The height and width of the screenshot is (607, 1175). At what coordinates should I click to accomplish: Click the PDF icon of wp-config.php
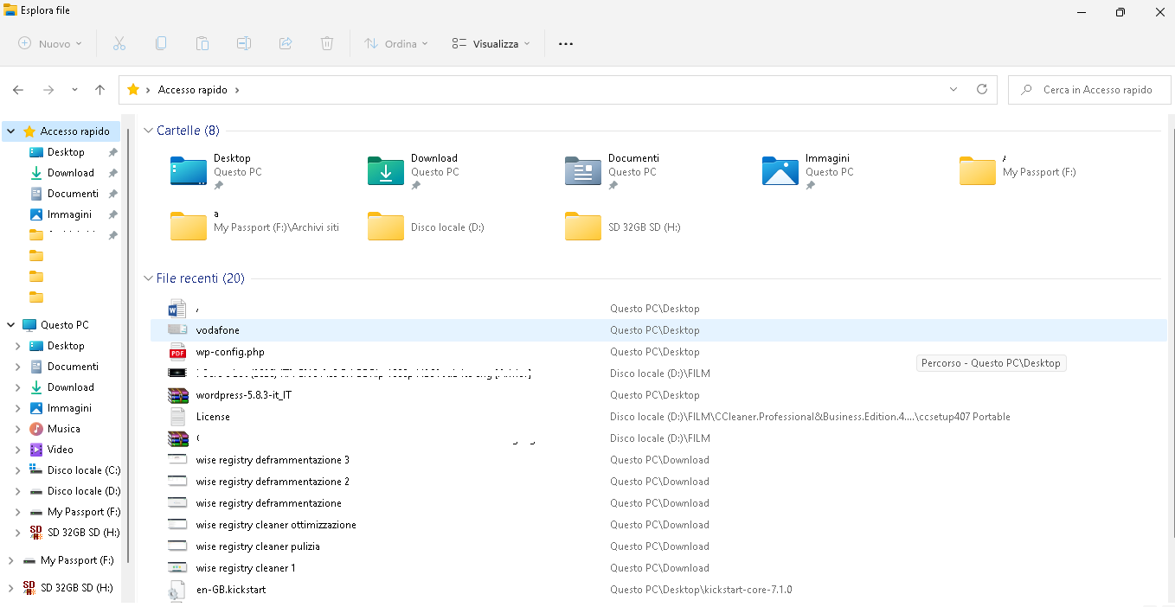pos(177,352)
